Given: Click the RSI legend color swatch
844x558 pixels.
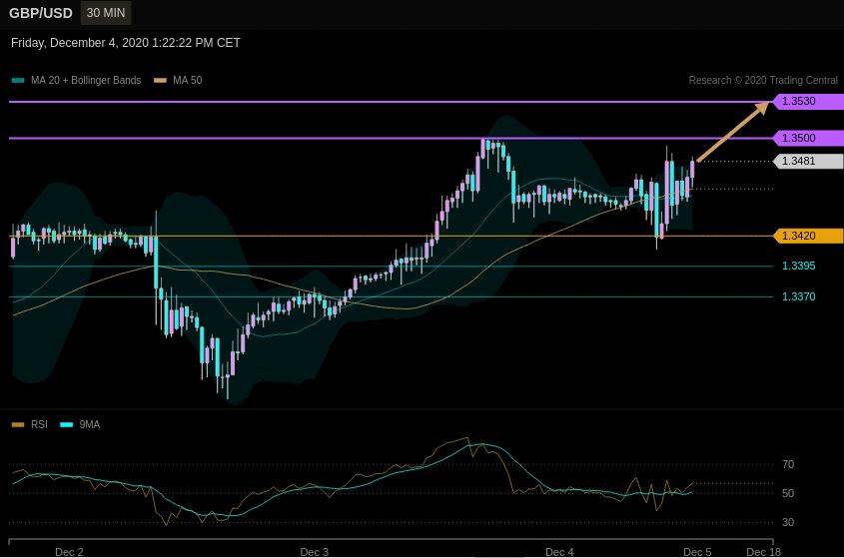Looking at the screenshot, I should [18, 424].
